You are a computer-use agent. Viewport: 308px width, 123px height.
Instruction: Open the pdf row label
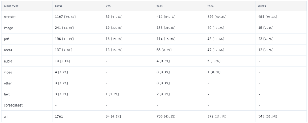click(6, 39)
